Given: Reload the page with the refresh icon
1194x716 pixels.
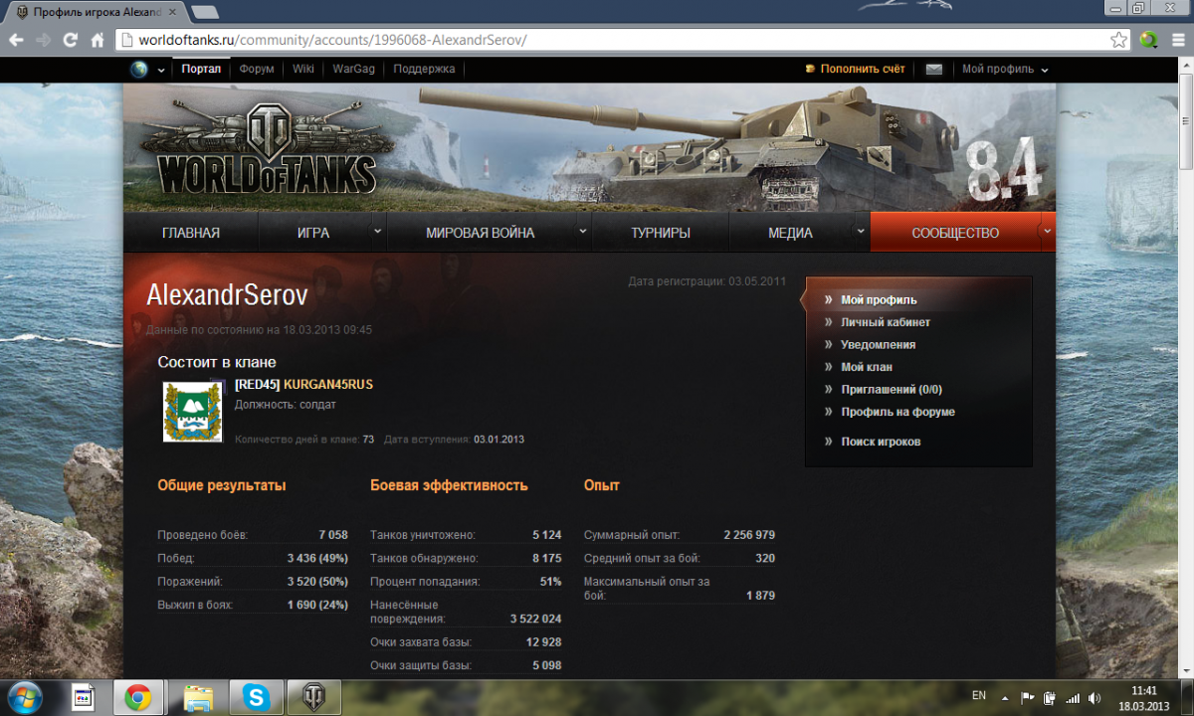Looking at the screenshot, I should 70,41.
